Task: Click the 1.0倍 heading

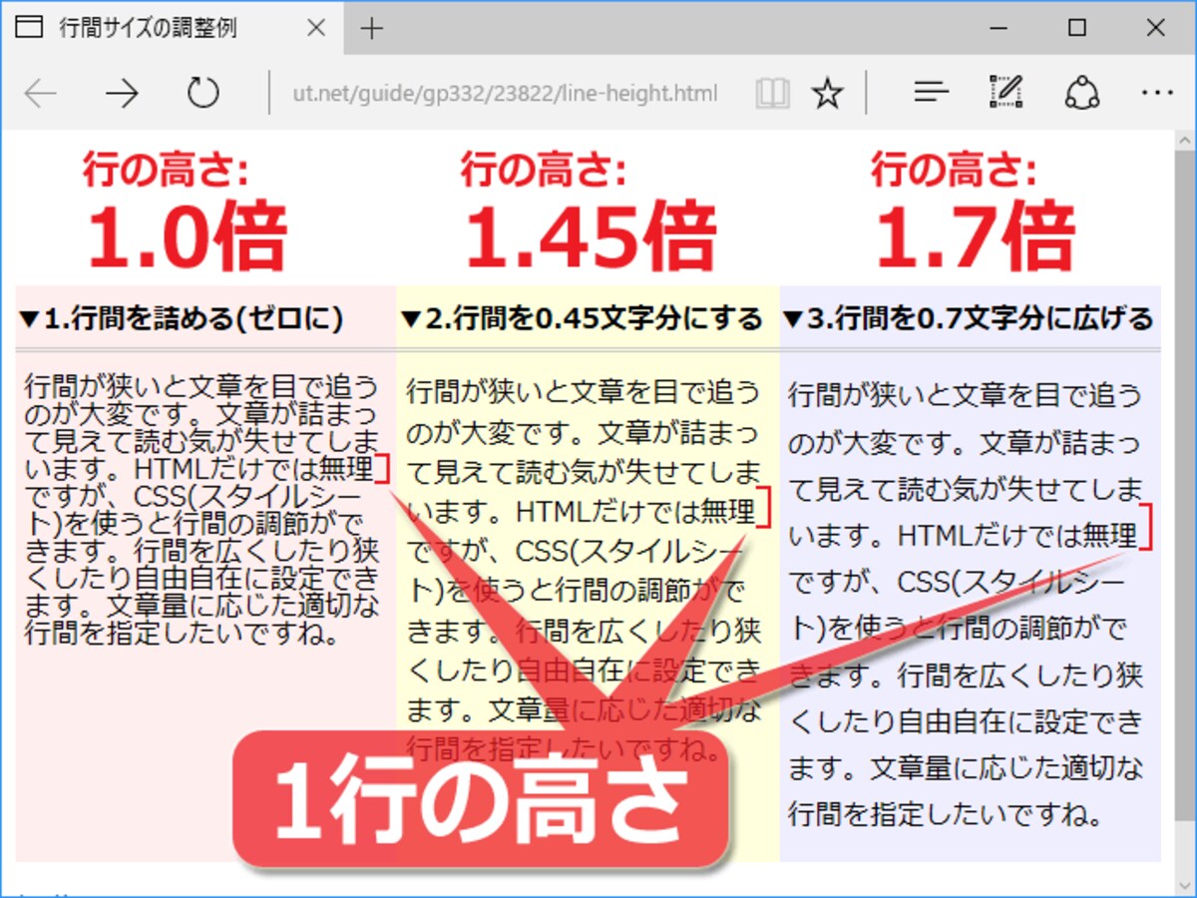Action: coord(187,237)
